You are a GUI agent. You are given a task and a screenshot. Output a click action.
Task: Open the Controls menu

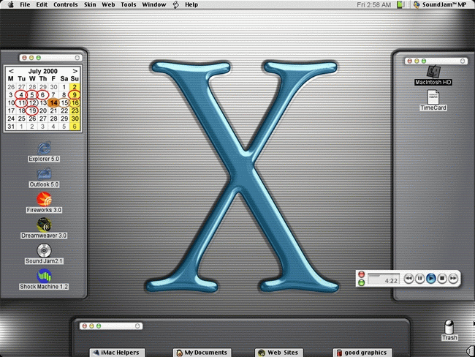tap(65, 4)
